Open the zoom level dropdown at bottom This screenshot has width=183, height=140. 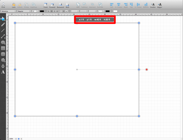click(x=13, y=139)
